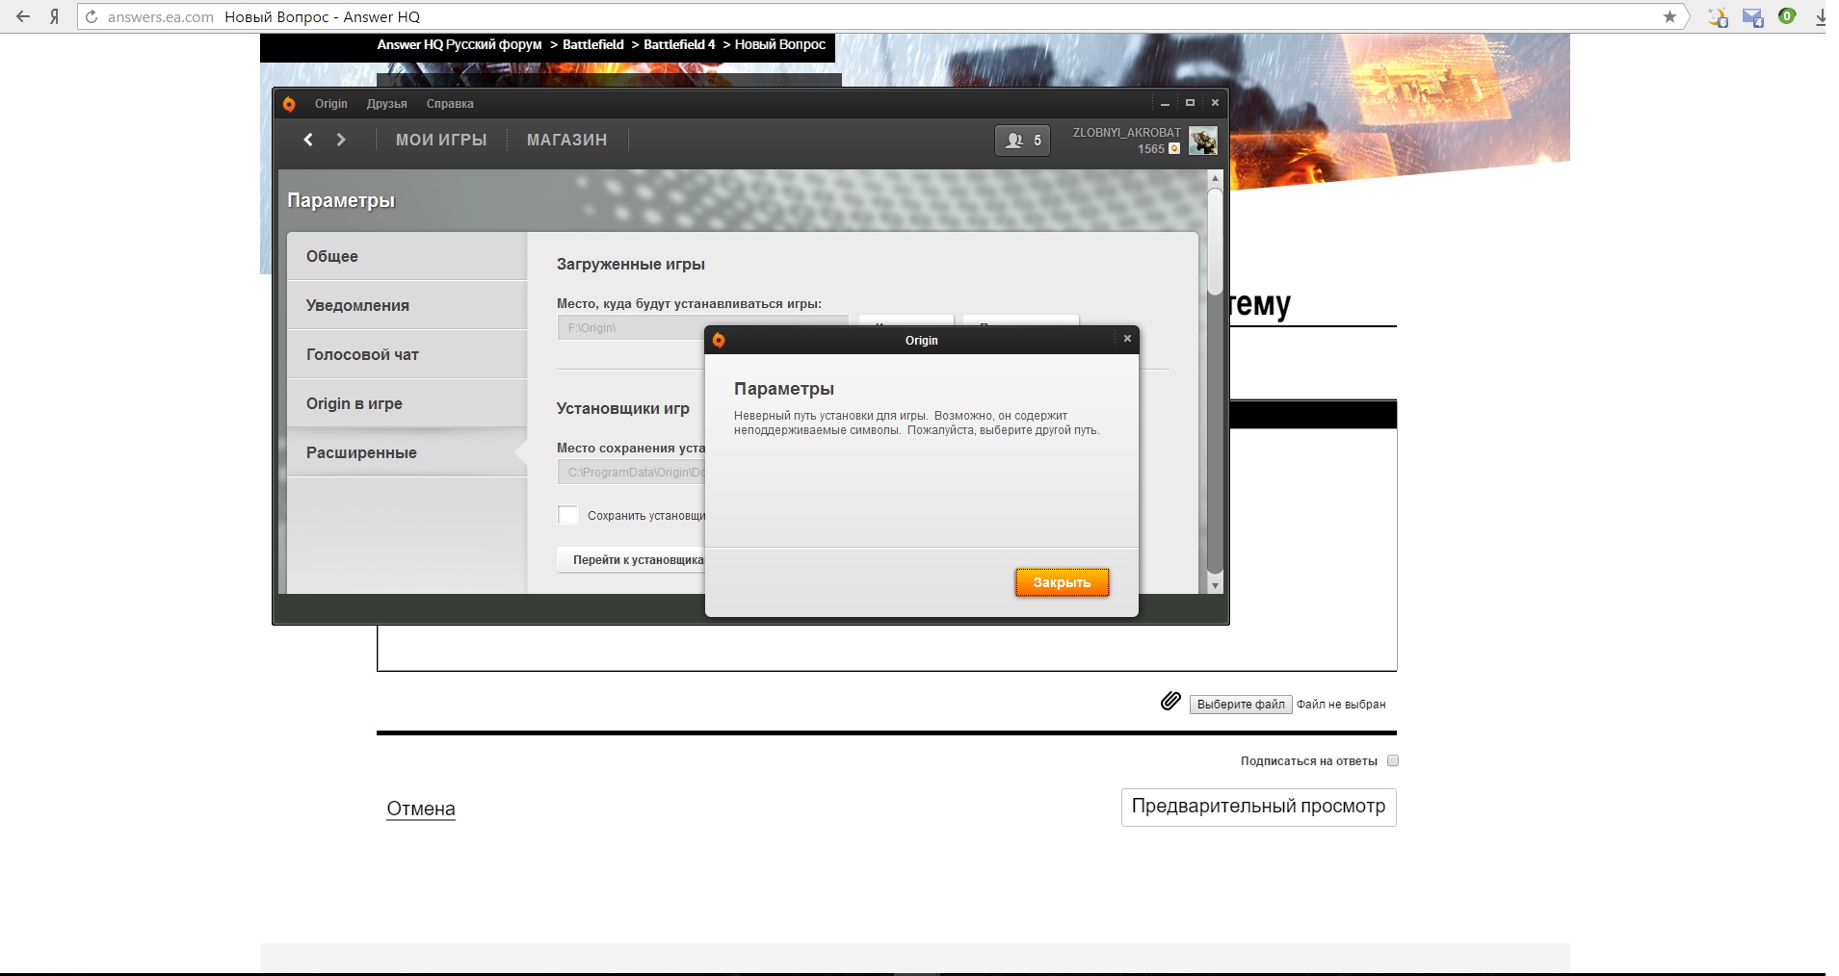The image size is (1839, 976).
Task: Select the Уведомления settings section
Action: 407,305
